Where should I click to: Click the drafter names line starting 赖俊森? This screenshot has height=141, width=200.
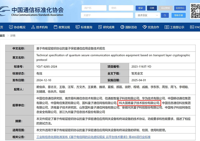[113, 87]
